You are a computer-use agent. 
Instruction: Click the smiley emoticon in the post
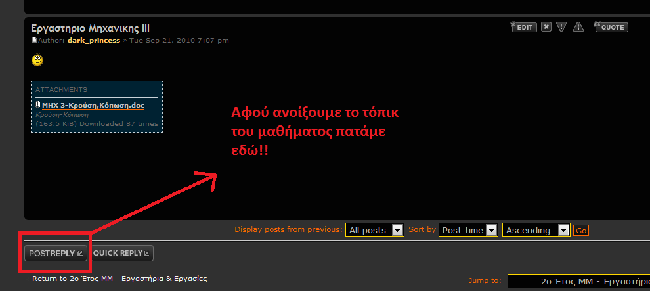pos(38,60)
